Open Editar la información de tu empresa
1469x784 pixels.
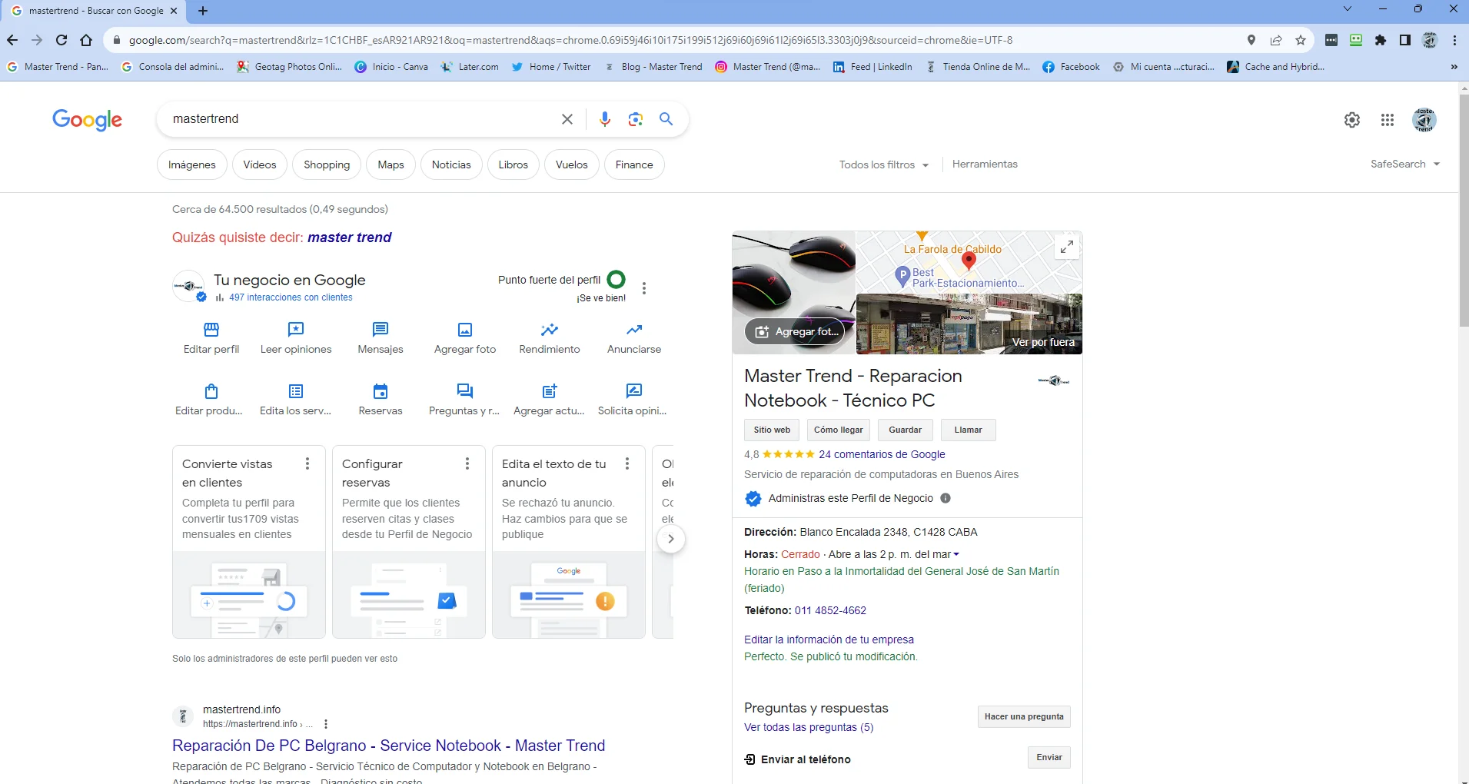[x=829, y=639]
